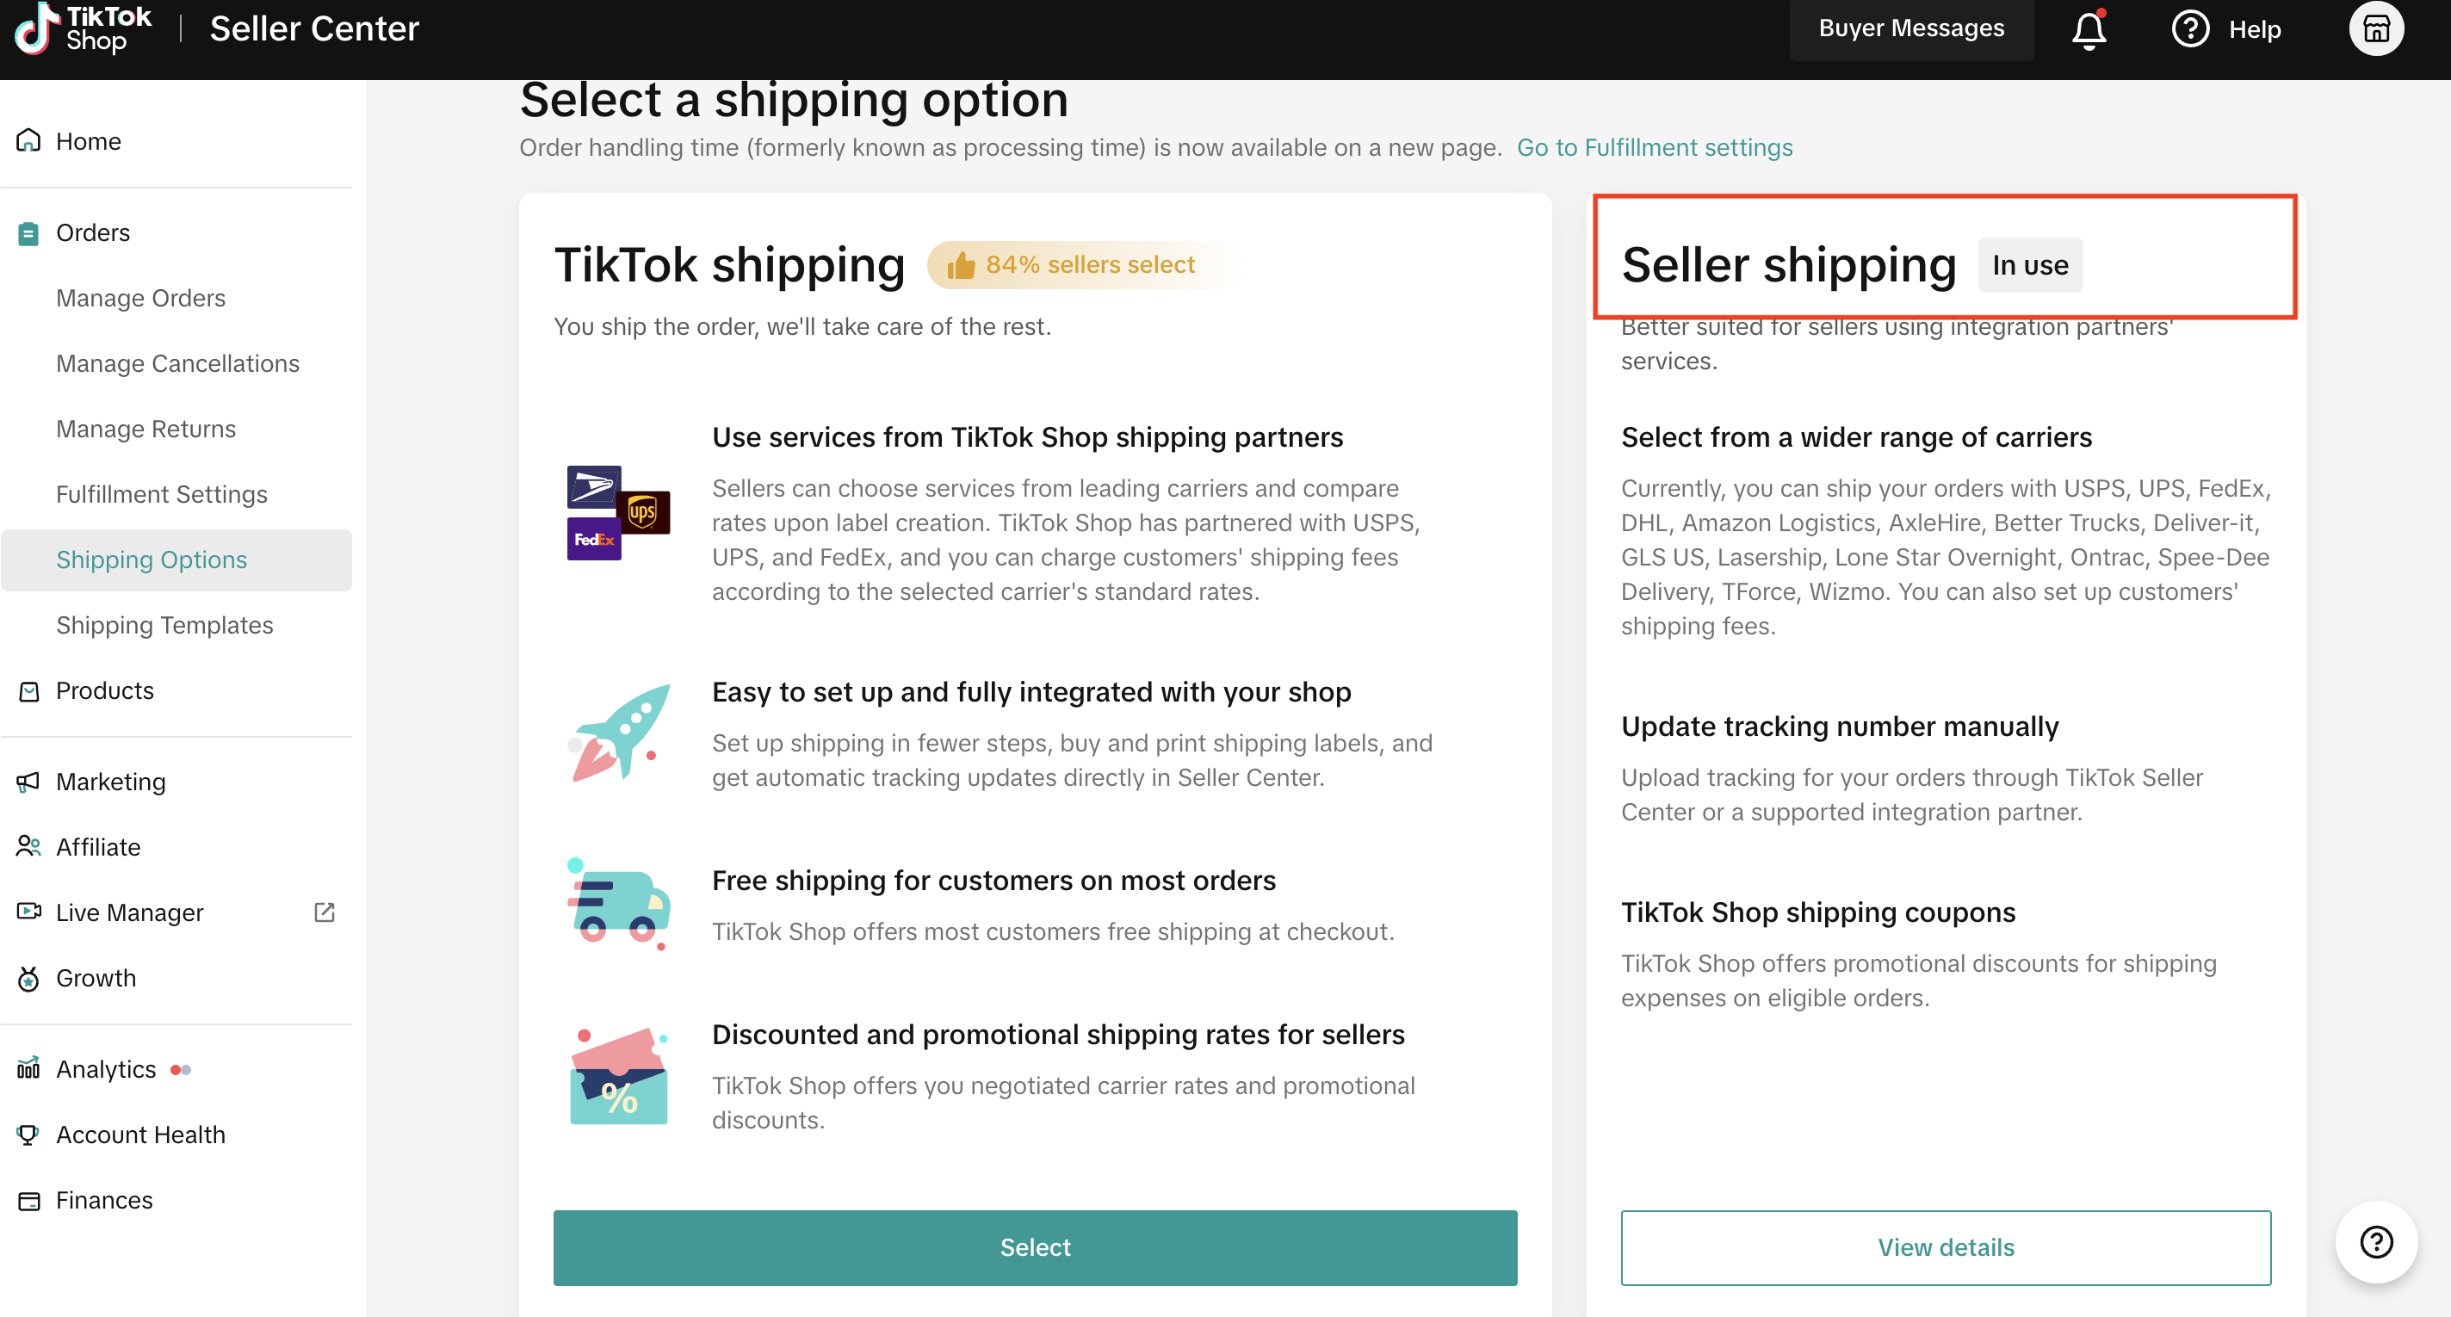The width and height of the screenshot is (2451, 1317).
Task: Switch to Shipping Templates
Action: pyautogui.click(x=164, y=625)
